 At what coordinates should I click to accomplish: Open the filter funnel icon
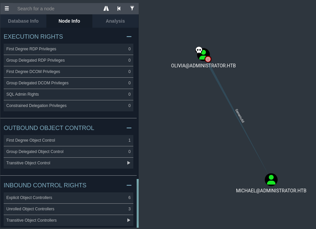pos(132,9)
